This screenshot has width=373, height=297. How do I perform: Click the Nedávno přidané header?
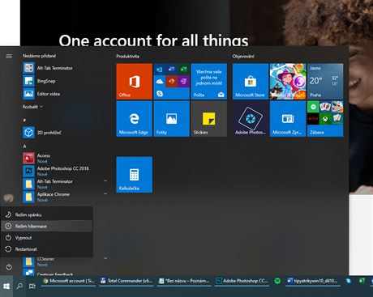click(39, 56)
